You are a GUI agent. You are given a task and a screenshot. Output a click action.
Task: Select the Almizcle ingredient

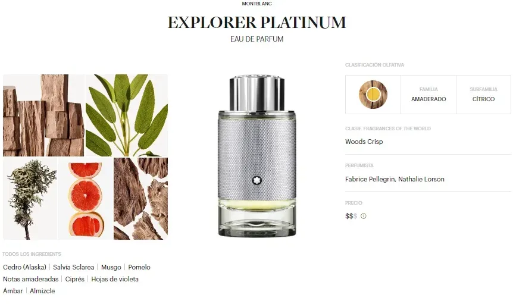(x=42, y=291)
